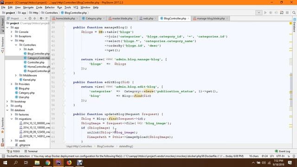
Task: Select BlogController.php in project tree
Action: 37,54
